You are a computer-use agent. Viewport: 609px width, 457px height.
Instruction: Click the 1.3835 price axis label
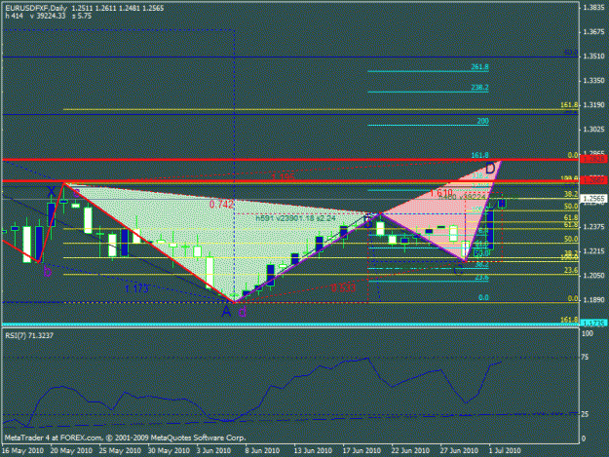[593, 8]
